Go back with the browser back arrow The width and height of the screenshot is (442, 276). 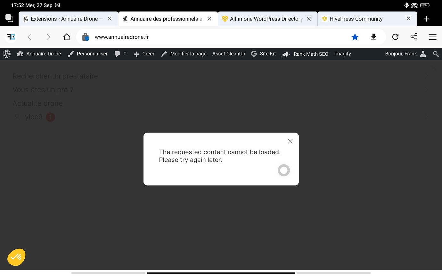pos(29,37)
